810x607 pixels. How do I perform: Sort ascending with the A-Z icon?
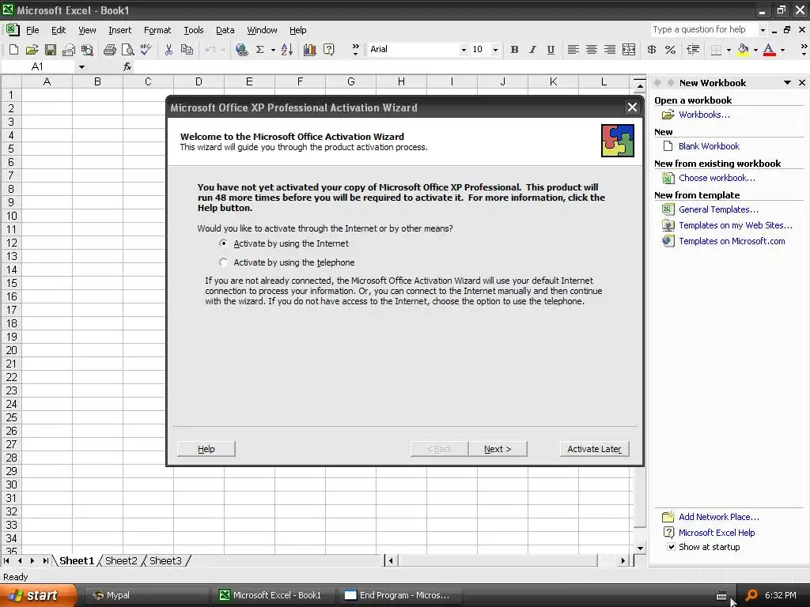pos(287,50)
